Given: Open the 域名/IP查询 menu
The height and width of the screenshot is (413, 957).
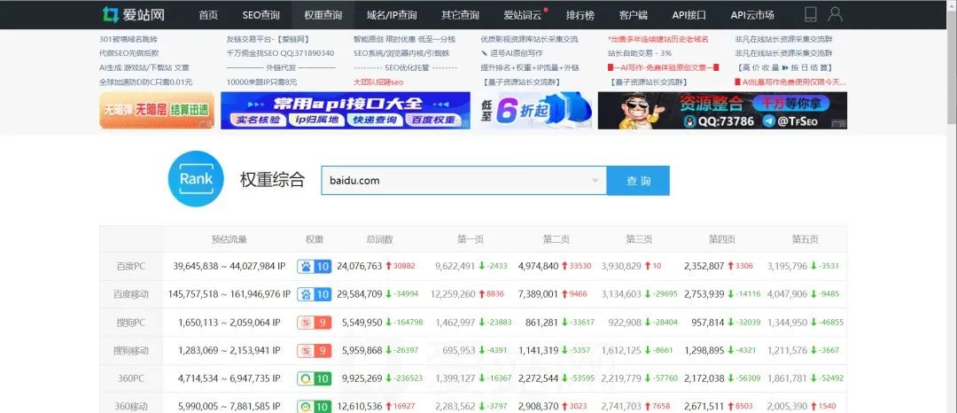Looking at the screenshot, I should coord(392,15).
